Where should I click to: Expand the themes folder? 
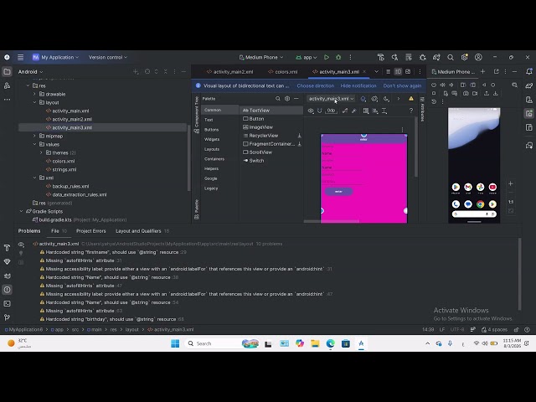point(41,152)
